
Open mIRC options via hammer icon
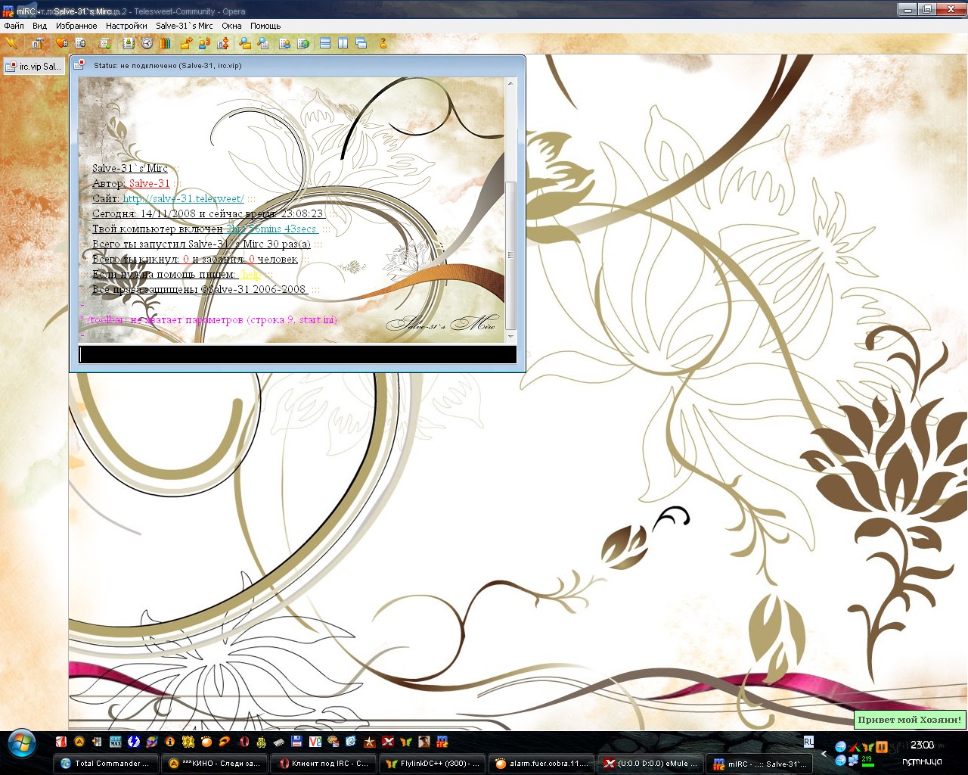pyautogui.click(x=37, y=43)
